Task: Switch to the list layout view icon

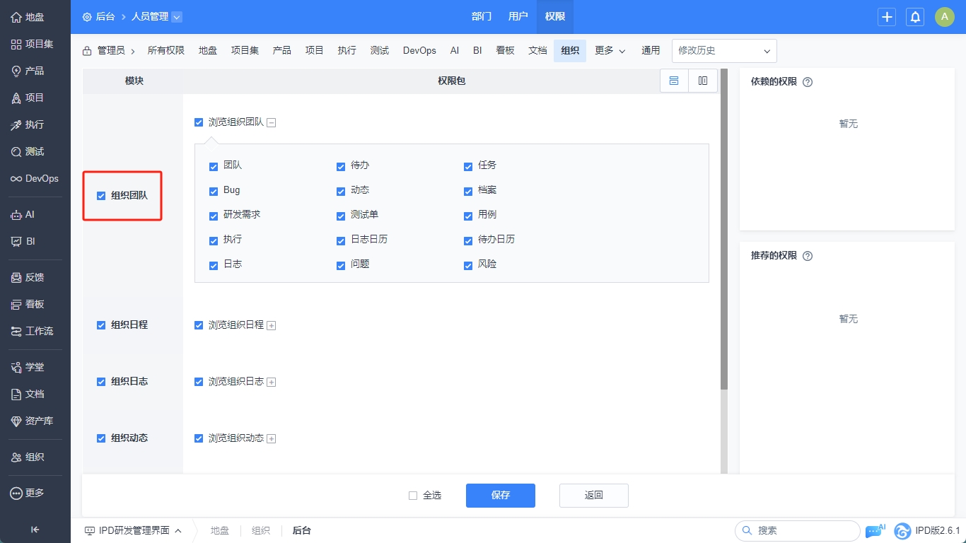Action: pos(674,81)
